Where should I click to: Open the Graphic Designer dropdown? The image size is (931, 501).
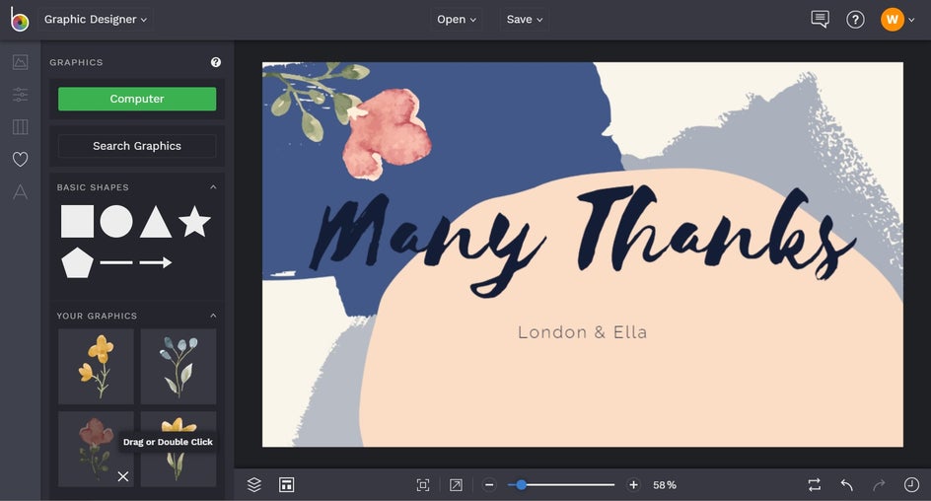[x=95, y=20]
